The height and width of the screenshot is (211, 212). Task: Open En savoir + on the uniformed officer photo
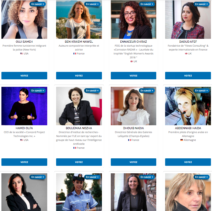coord(92,177)
